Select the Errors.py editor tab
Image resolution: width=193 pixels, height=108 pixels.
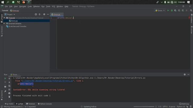(x=57, y=14)
